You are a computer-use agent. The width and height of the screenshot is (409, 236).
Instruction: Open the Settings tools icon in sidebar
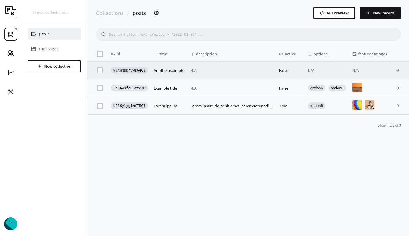[x=11, y=92]
